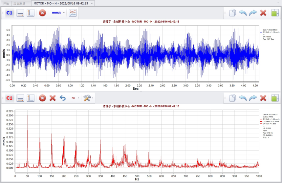Click multi-line trend chart icon in top toolbar
The width and height of the screenshot is (282, 183).
[73, 13]
